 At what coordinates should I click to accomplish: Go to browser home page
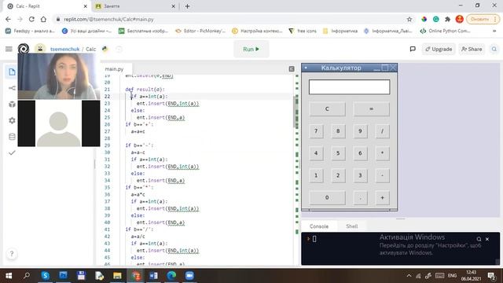43,19
